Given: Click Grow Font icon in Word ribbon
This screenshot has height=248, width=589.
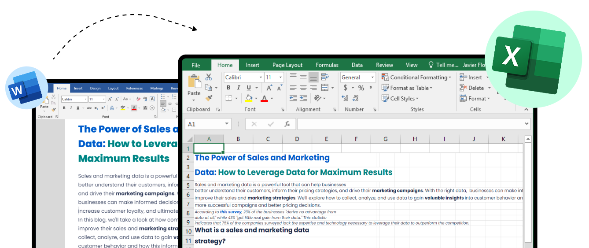Looking at the screenshot, I should [x=110, y=99].
